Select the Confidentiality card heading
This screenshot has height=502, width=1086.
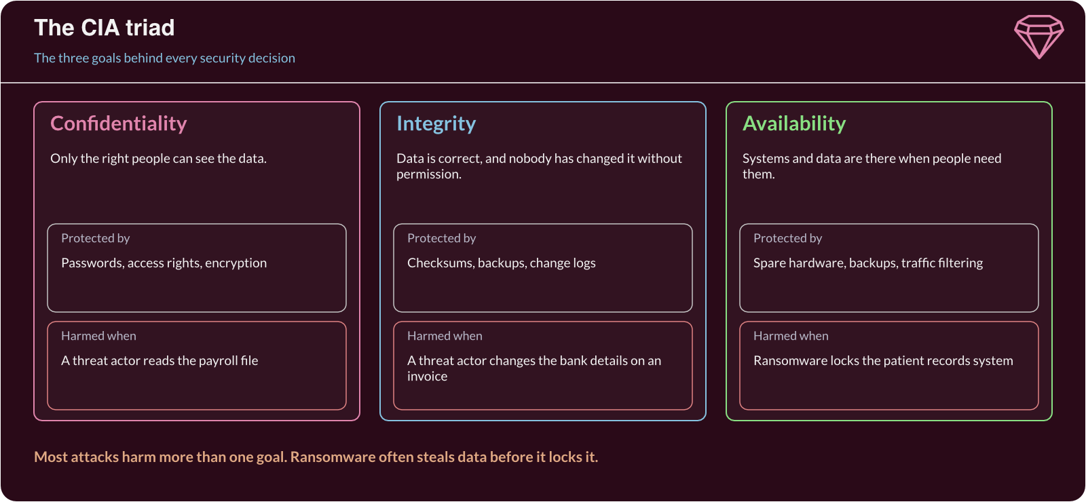pyautogui.click(x=119, y=123)
